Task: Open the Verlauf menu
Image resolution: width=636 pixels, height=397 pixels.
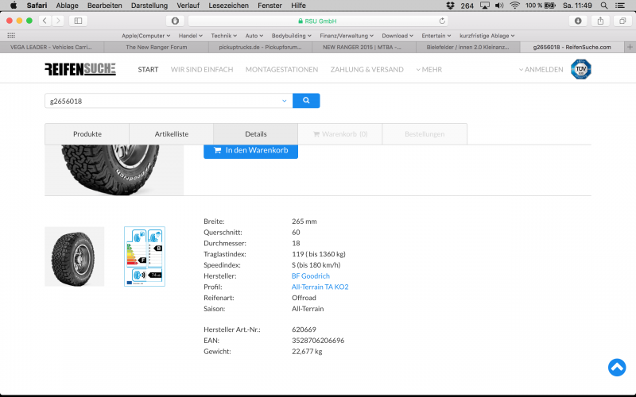Action: tap(188, 6)
